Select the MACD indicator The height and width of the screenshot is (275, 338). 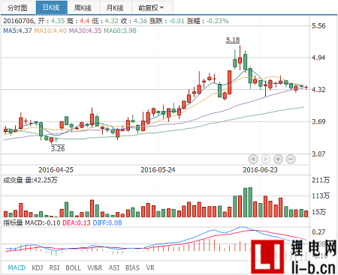coord(17,268)
